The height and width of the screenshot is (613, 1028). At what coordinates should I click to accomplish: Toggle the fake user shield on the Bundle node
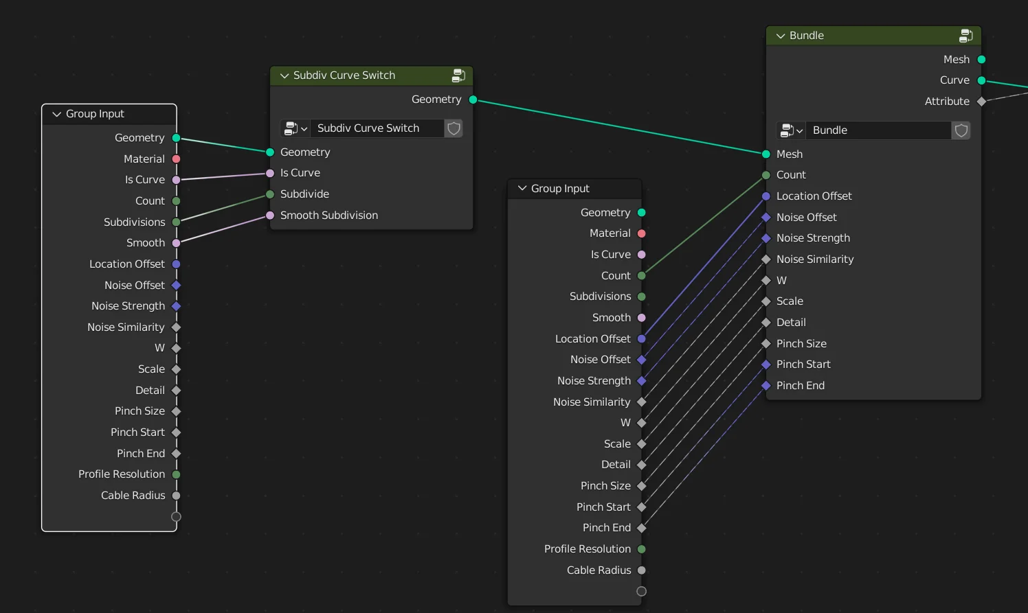961,130
